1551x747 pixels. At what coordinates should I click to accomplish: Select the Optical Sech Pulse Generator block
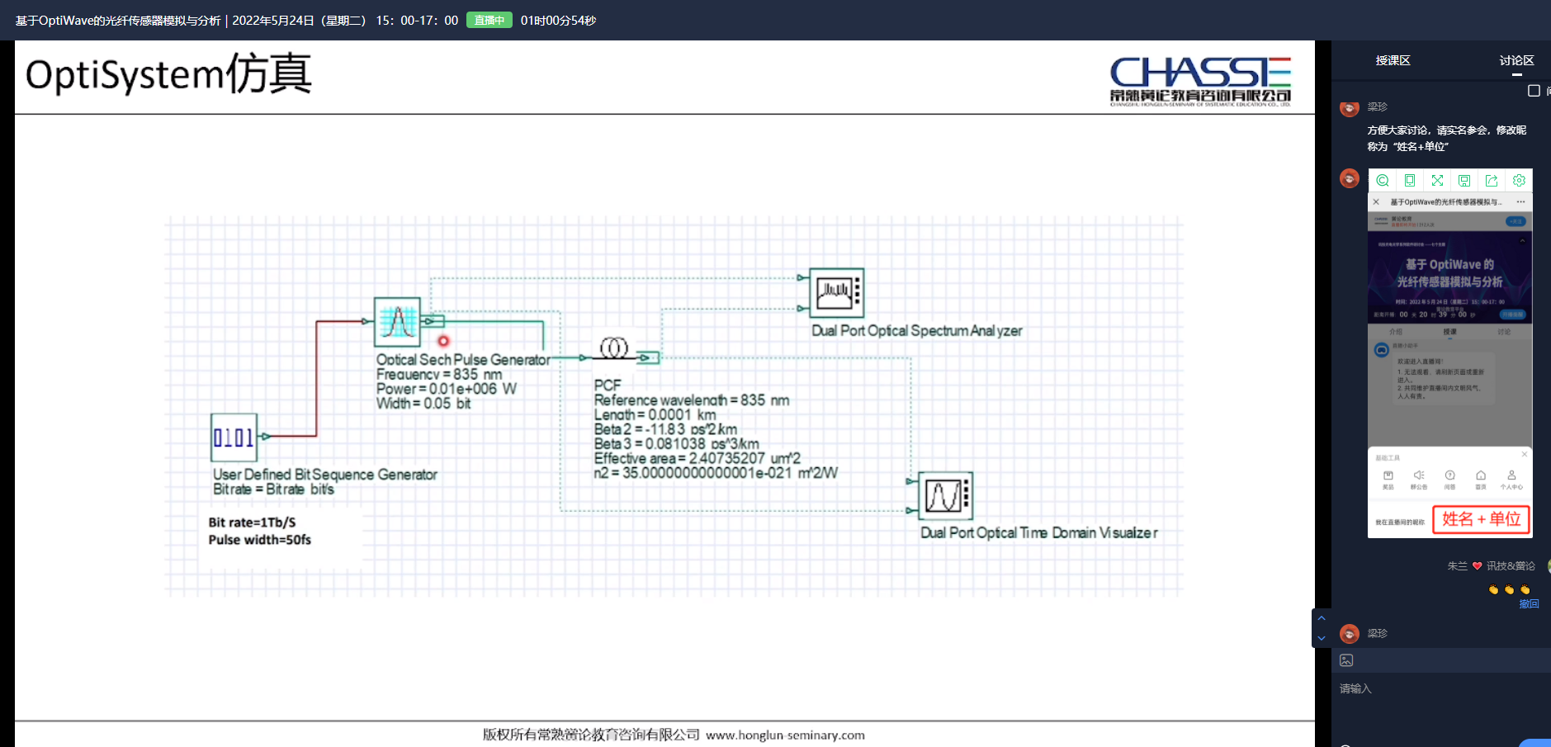(x=398, y=322)
